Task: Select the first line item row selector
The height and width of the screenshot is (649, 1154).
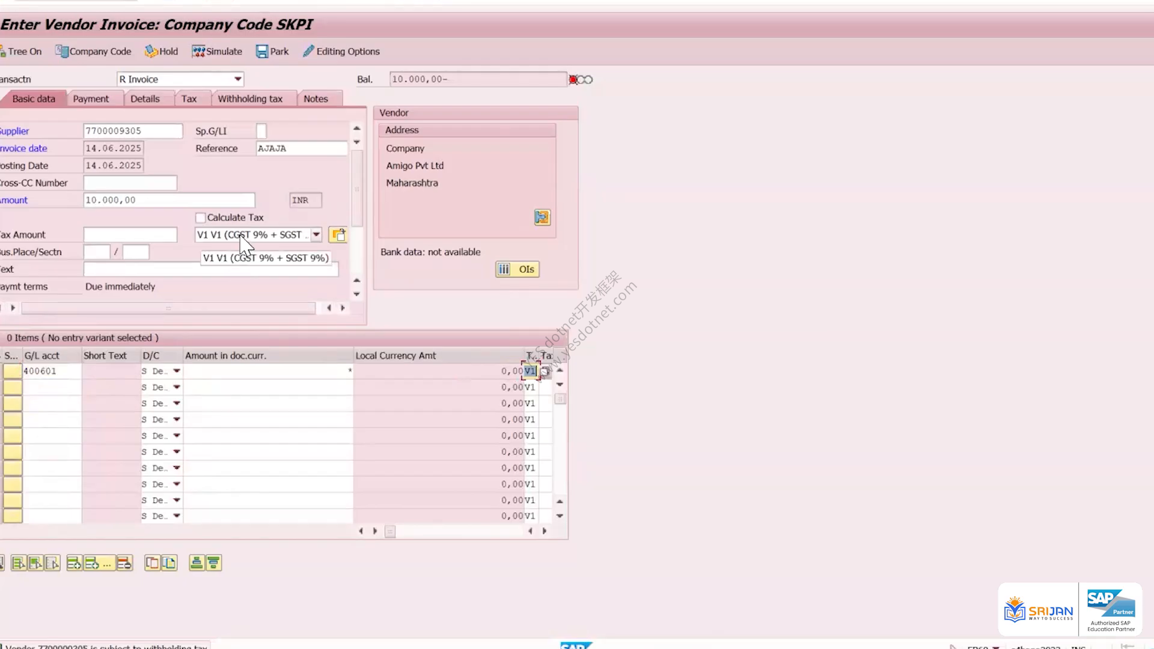Action: pyautogui.click(x=12, y=371)
